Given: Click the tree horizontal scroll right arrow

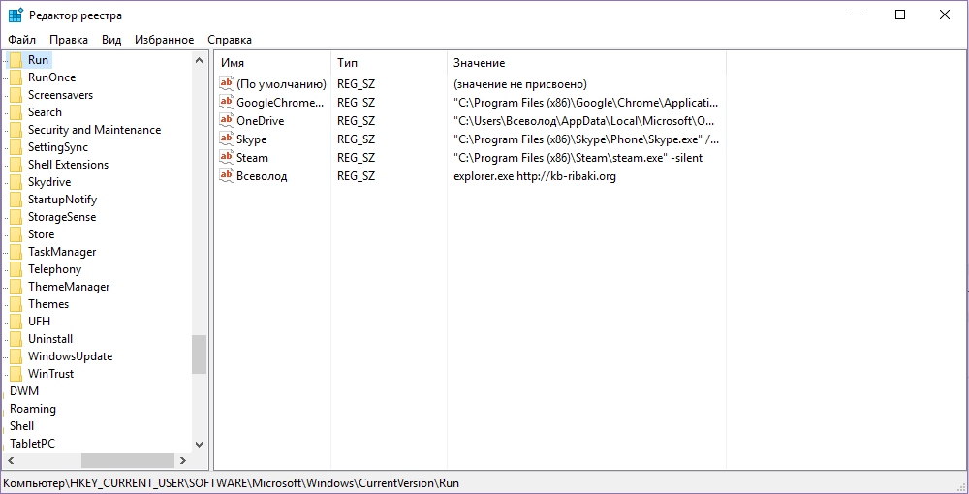Looking at the screenshot, I should [x=183, y=461].
